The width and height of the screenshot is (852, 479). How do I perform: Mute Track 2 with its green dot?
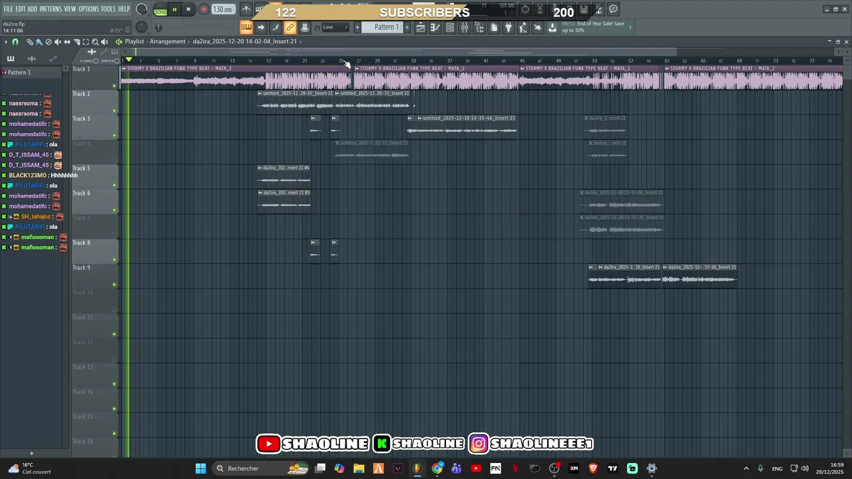coord(114,110)
